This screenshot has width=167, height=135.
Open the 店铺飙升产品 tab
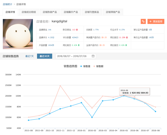point(71,12)
